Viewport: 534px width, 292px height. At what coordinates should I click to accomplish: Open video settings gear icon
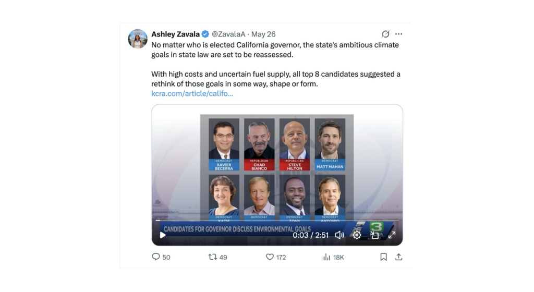pyautogui.click(x=357, y=235)
